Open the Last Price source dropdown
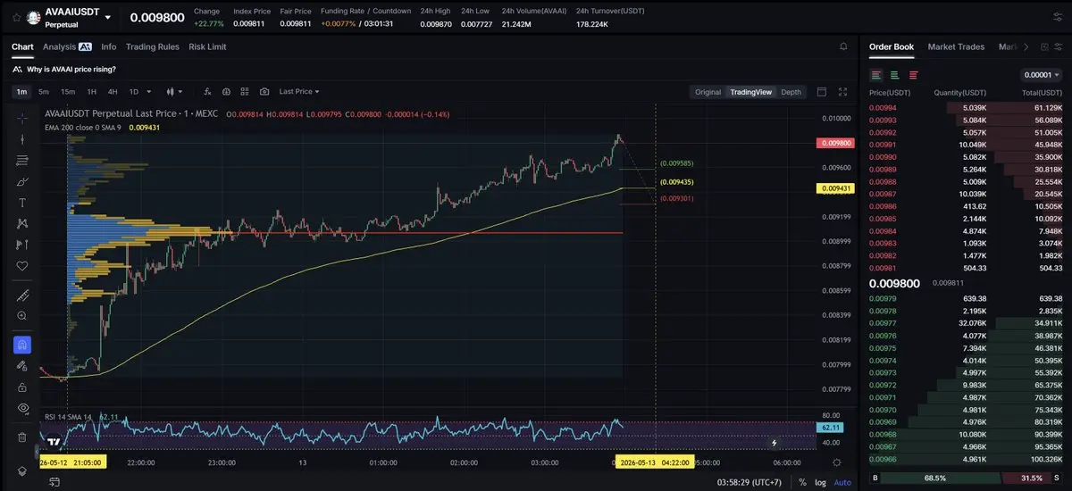The image size is (1072, 491). [298, 91]
